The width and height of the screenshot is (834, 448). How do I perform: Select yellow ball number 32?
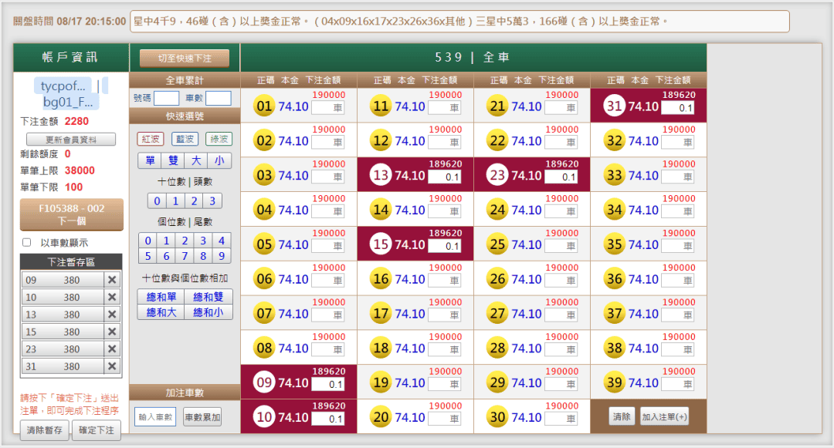(x=615, y=140)
